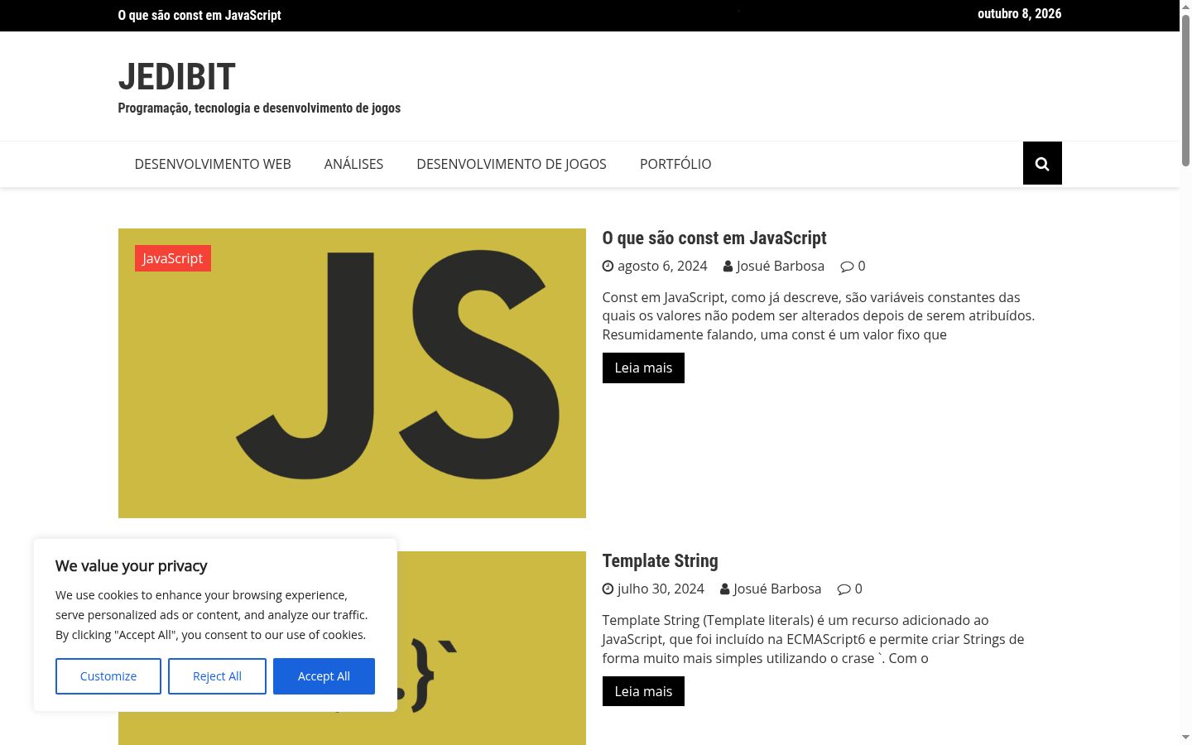Click comment bubble icon on const post

tap(847, 266)
